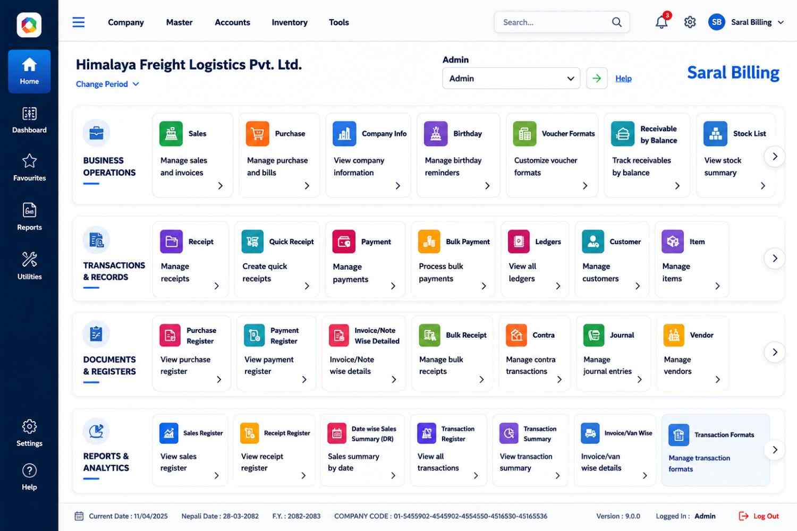Open the Vendor icon

[674, 335]
